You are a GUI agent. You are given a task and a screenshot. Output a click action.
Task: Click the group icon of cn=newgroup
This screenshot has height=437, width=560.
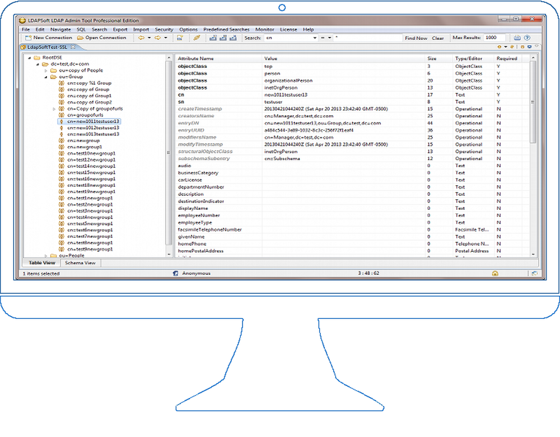62,140
